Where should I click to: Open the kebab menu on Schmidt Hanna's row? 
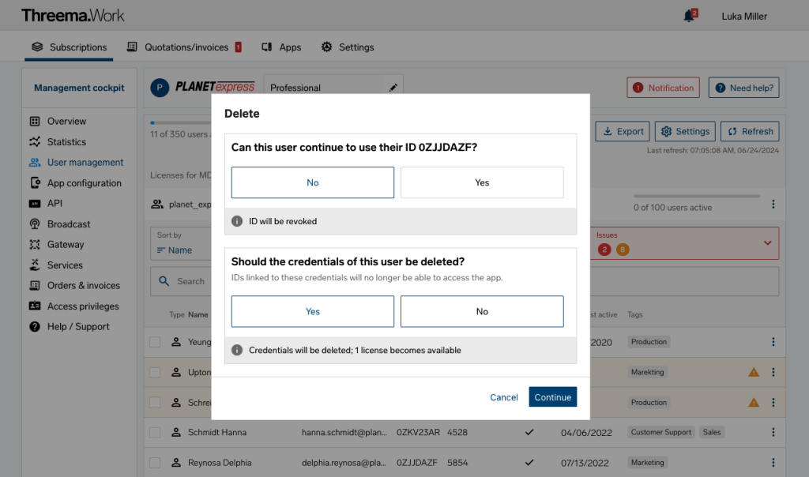click(773, 432)
